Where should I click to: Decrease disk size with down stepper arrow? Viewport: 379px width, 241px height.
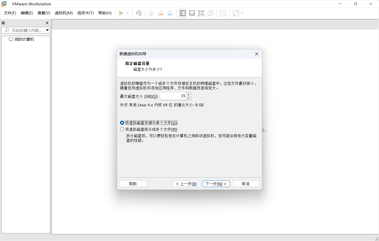(x=188, y=98)
